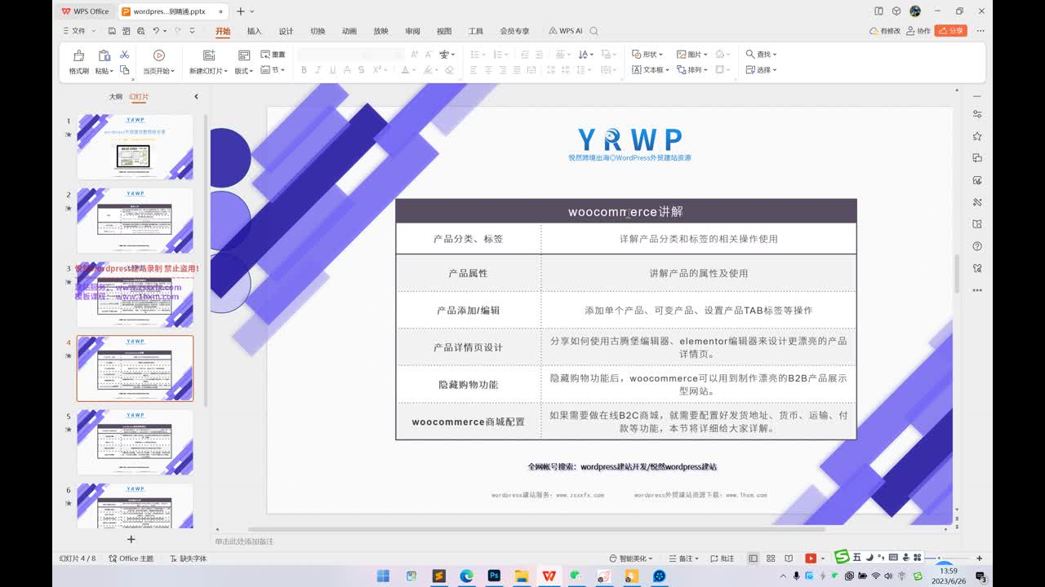Click the 有修改 status button
1045x587 pixels.
coord(885,31)
